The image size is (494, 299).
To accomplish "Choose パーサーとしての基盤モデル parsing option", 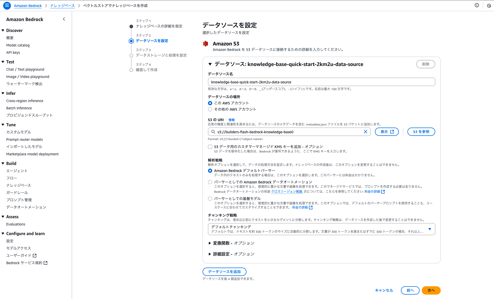I will pyautogui.click(x=210, y=198).
